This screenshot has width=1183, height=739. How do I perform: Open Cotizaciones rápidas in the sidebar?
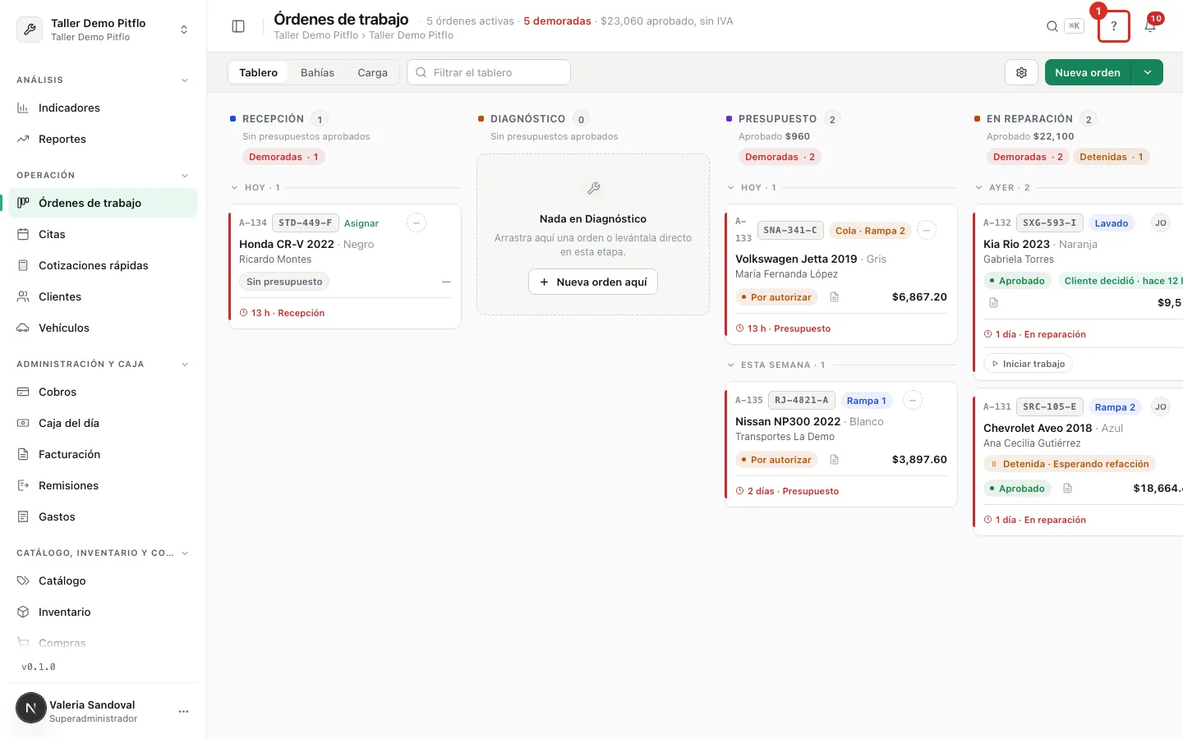pyautogui.click(x=104, y=265)
